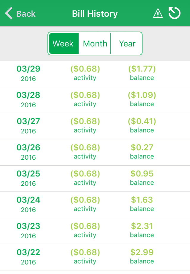
Task: Open the 03/27 2016 entry
Action: (x=28, y=126)
